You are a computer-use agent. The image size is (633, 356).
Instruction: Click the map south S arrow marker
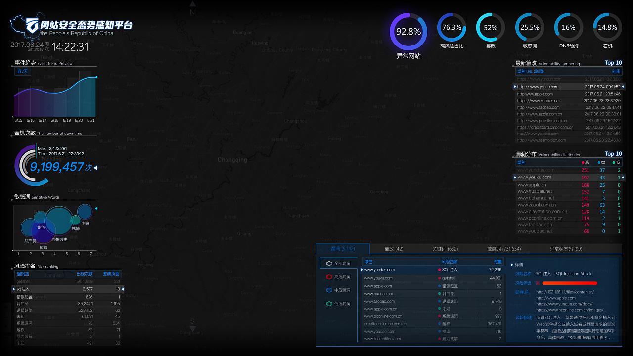[x=193, y=325]
